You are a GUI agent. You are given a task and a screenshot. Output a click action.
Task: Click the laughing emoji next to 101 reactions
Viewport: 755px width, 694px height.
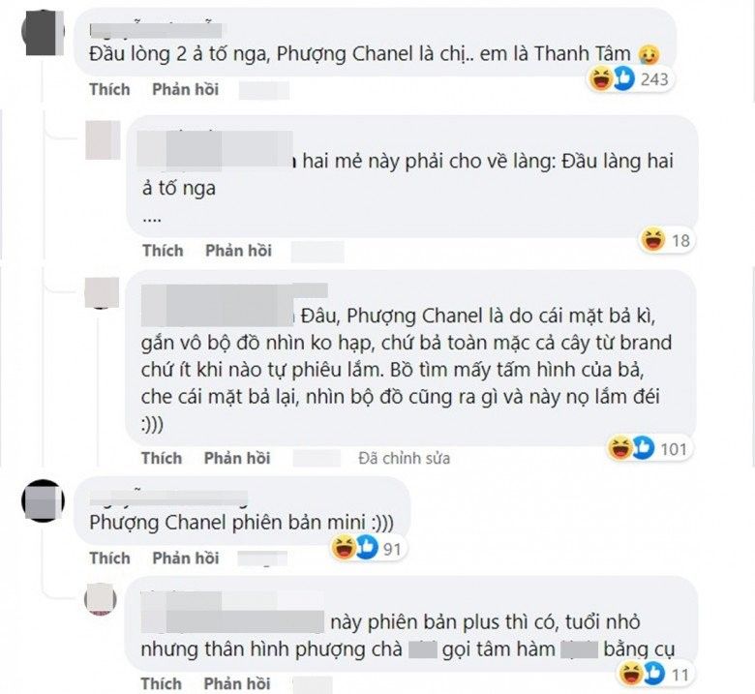[x=619, y=448]
